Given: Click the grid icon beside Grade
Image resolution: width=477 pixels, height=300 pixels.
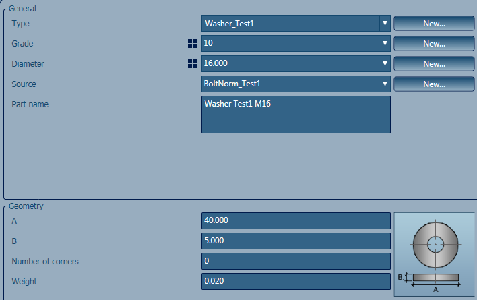Looking at the screenshot, I should click(x=192, y=44).
